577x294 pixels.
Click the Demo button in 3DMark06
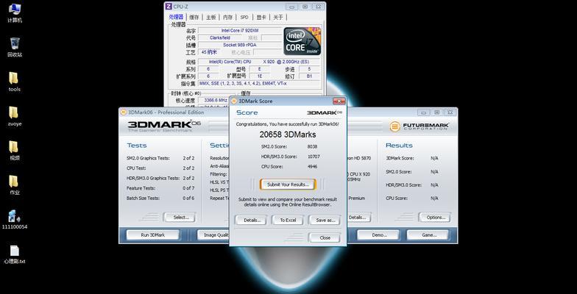pos(379,235)
